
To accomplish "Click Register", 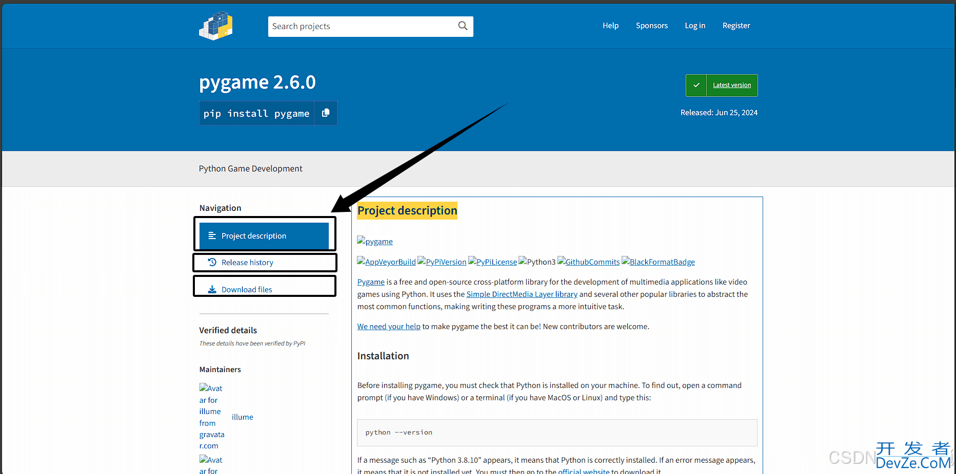I will point(736,26).
